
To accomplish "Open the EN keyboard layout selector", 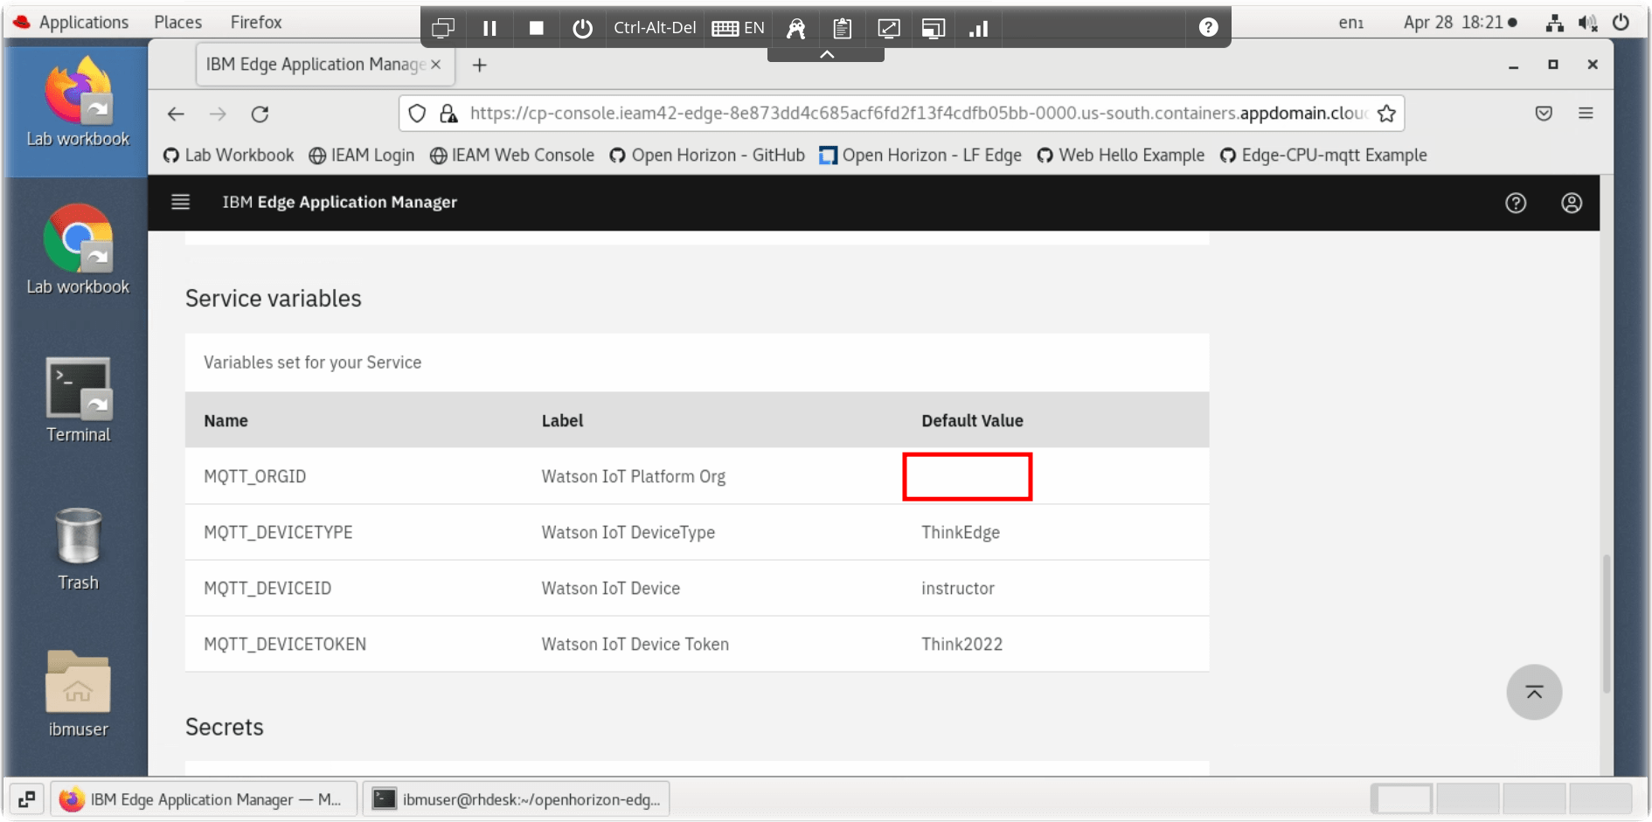I will (x=738, y=28).
